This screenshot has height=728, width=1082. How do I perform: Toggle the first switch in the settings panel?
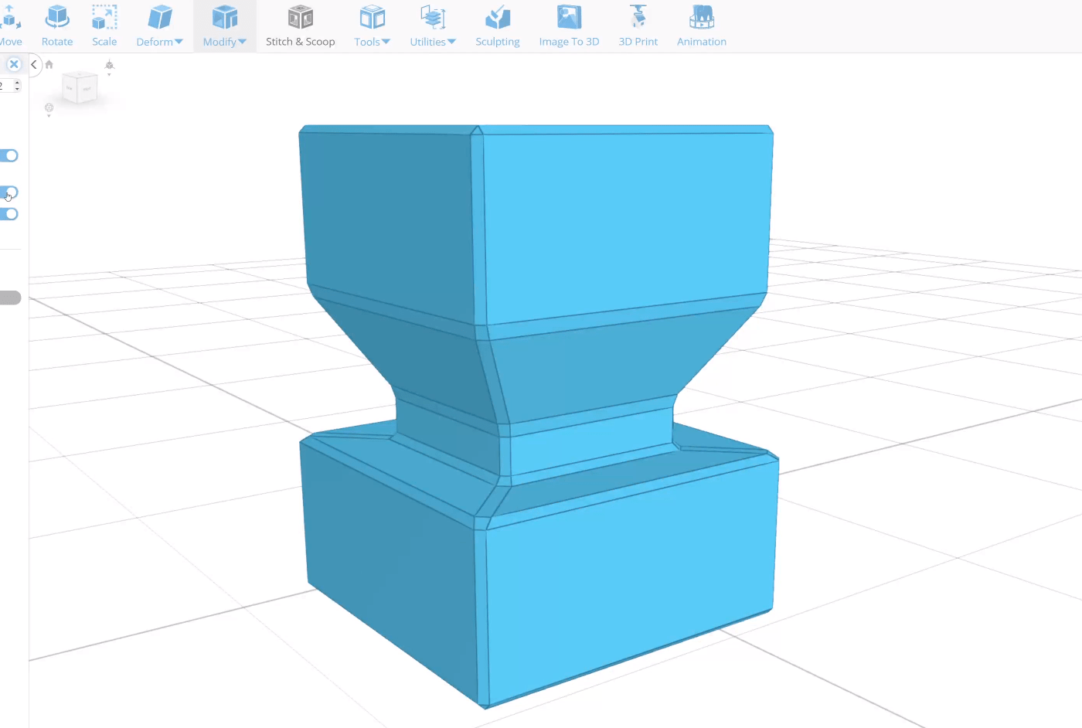click(x=9, y=155)
